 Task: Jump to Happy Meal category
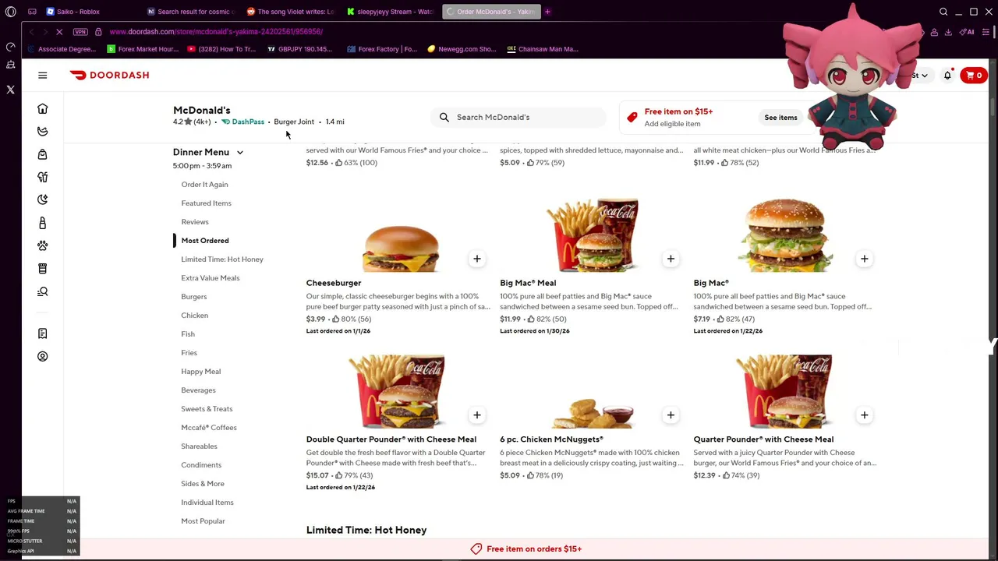click(x=201, y=372)
